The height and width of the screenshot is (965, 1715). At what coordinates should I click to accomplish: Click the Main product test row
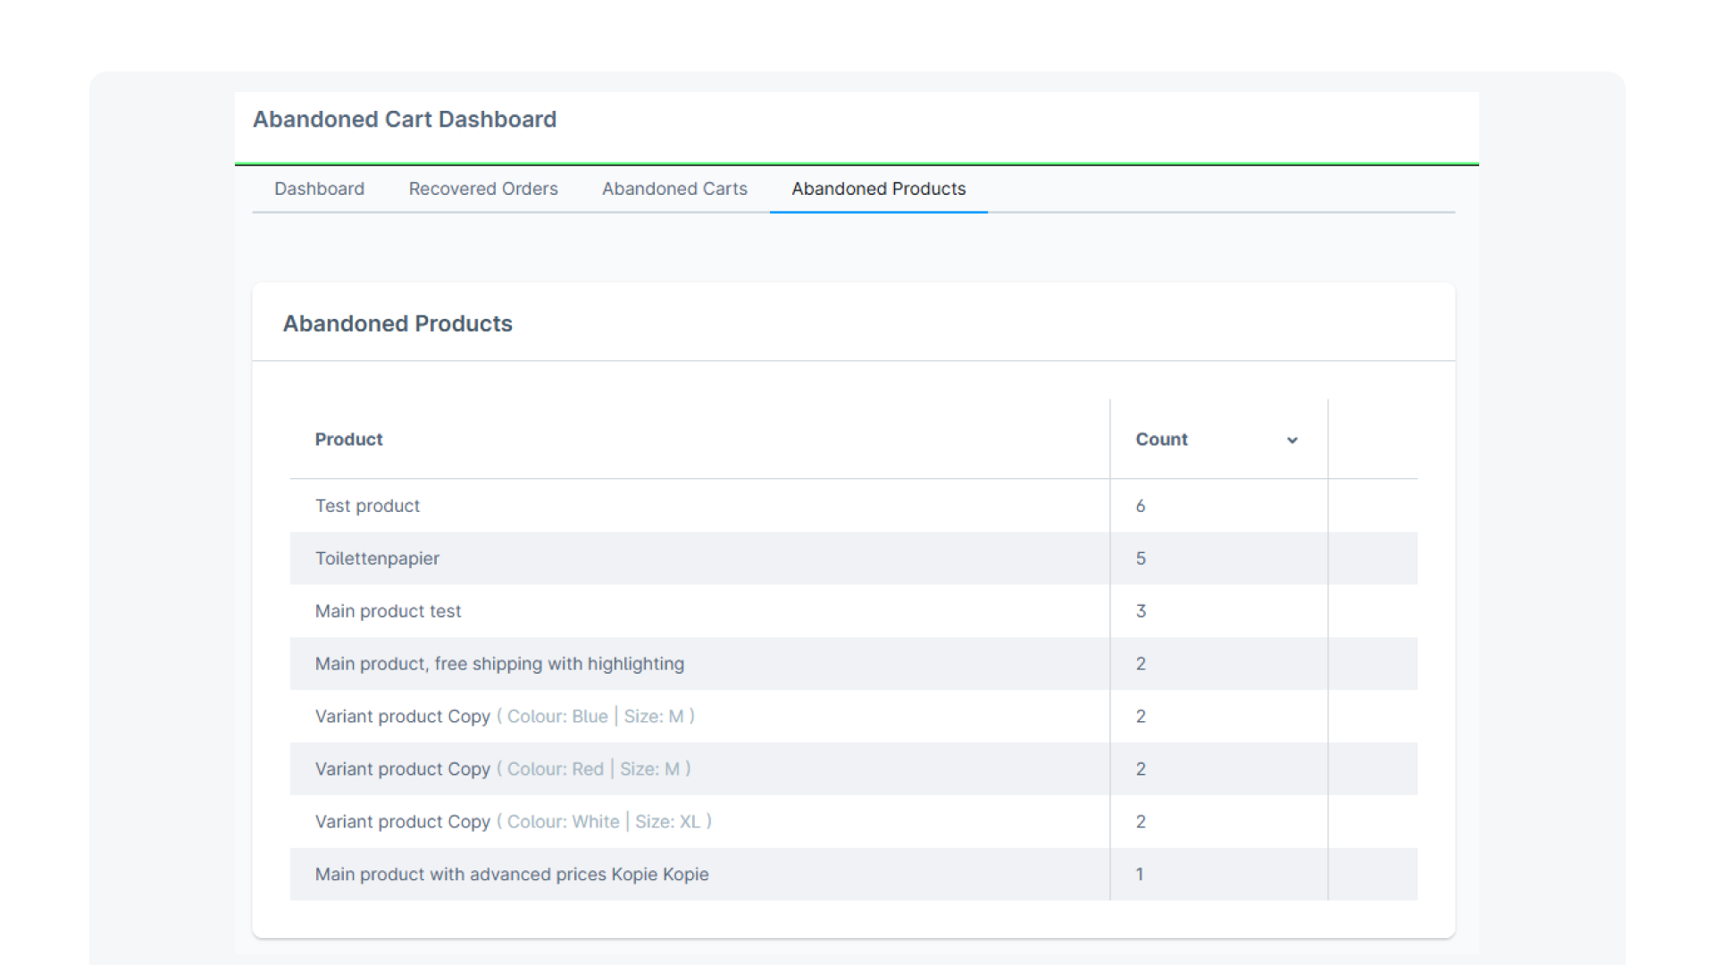coord(388,611)
